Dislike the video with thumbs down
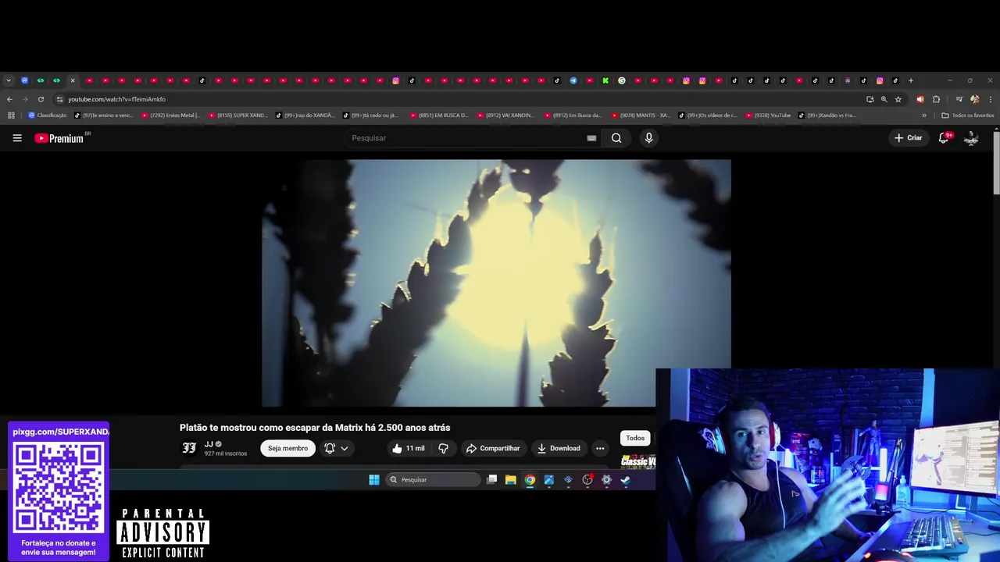This screenshot has width=1000, height=562. point(443,448)
